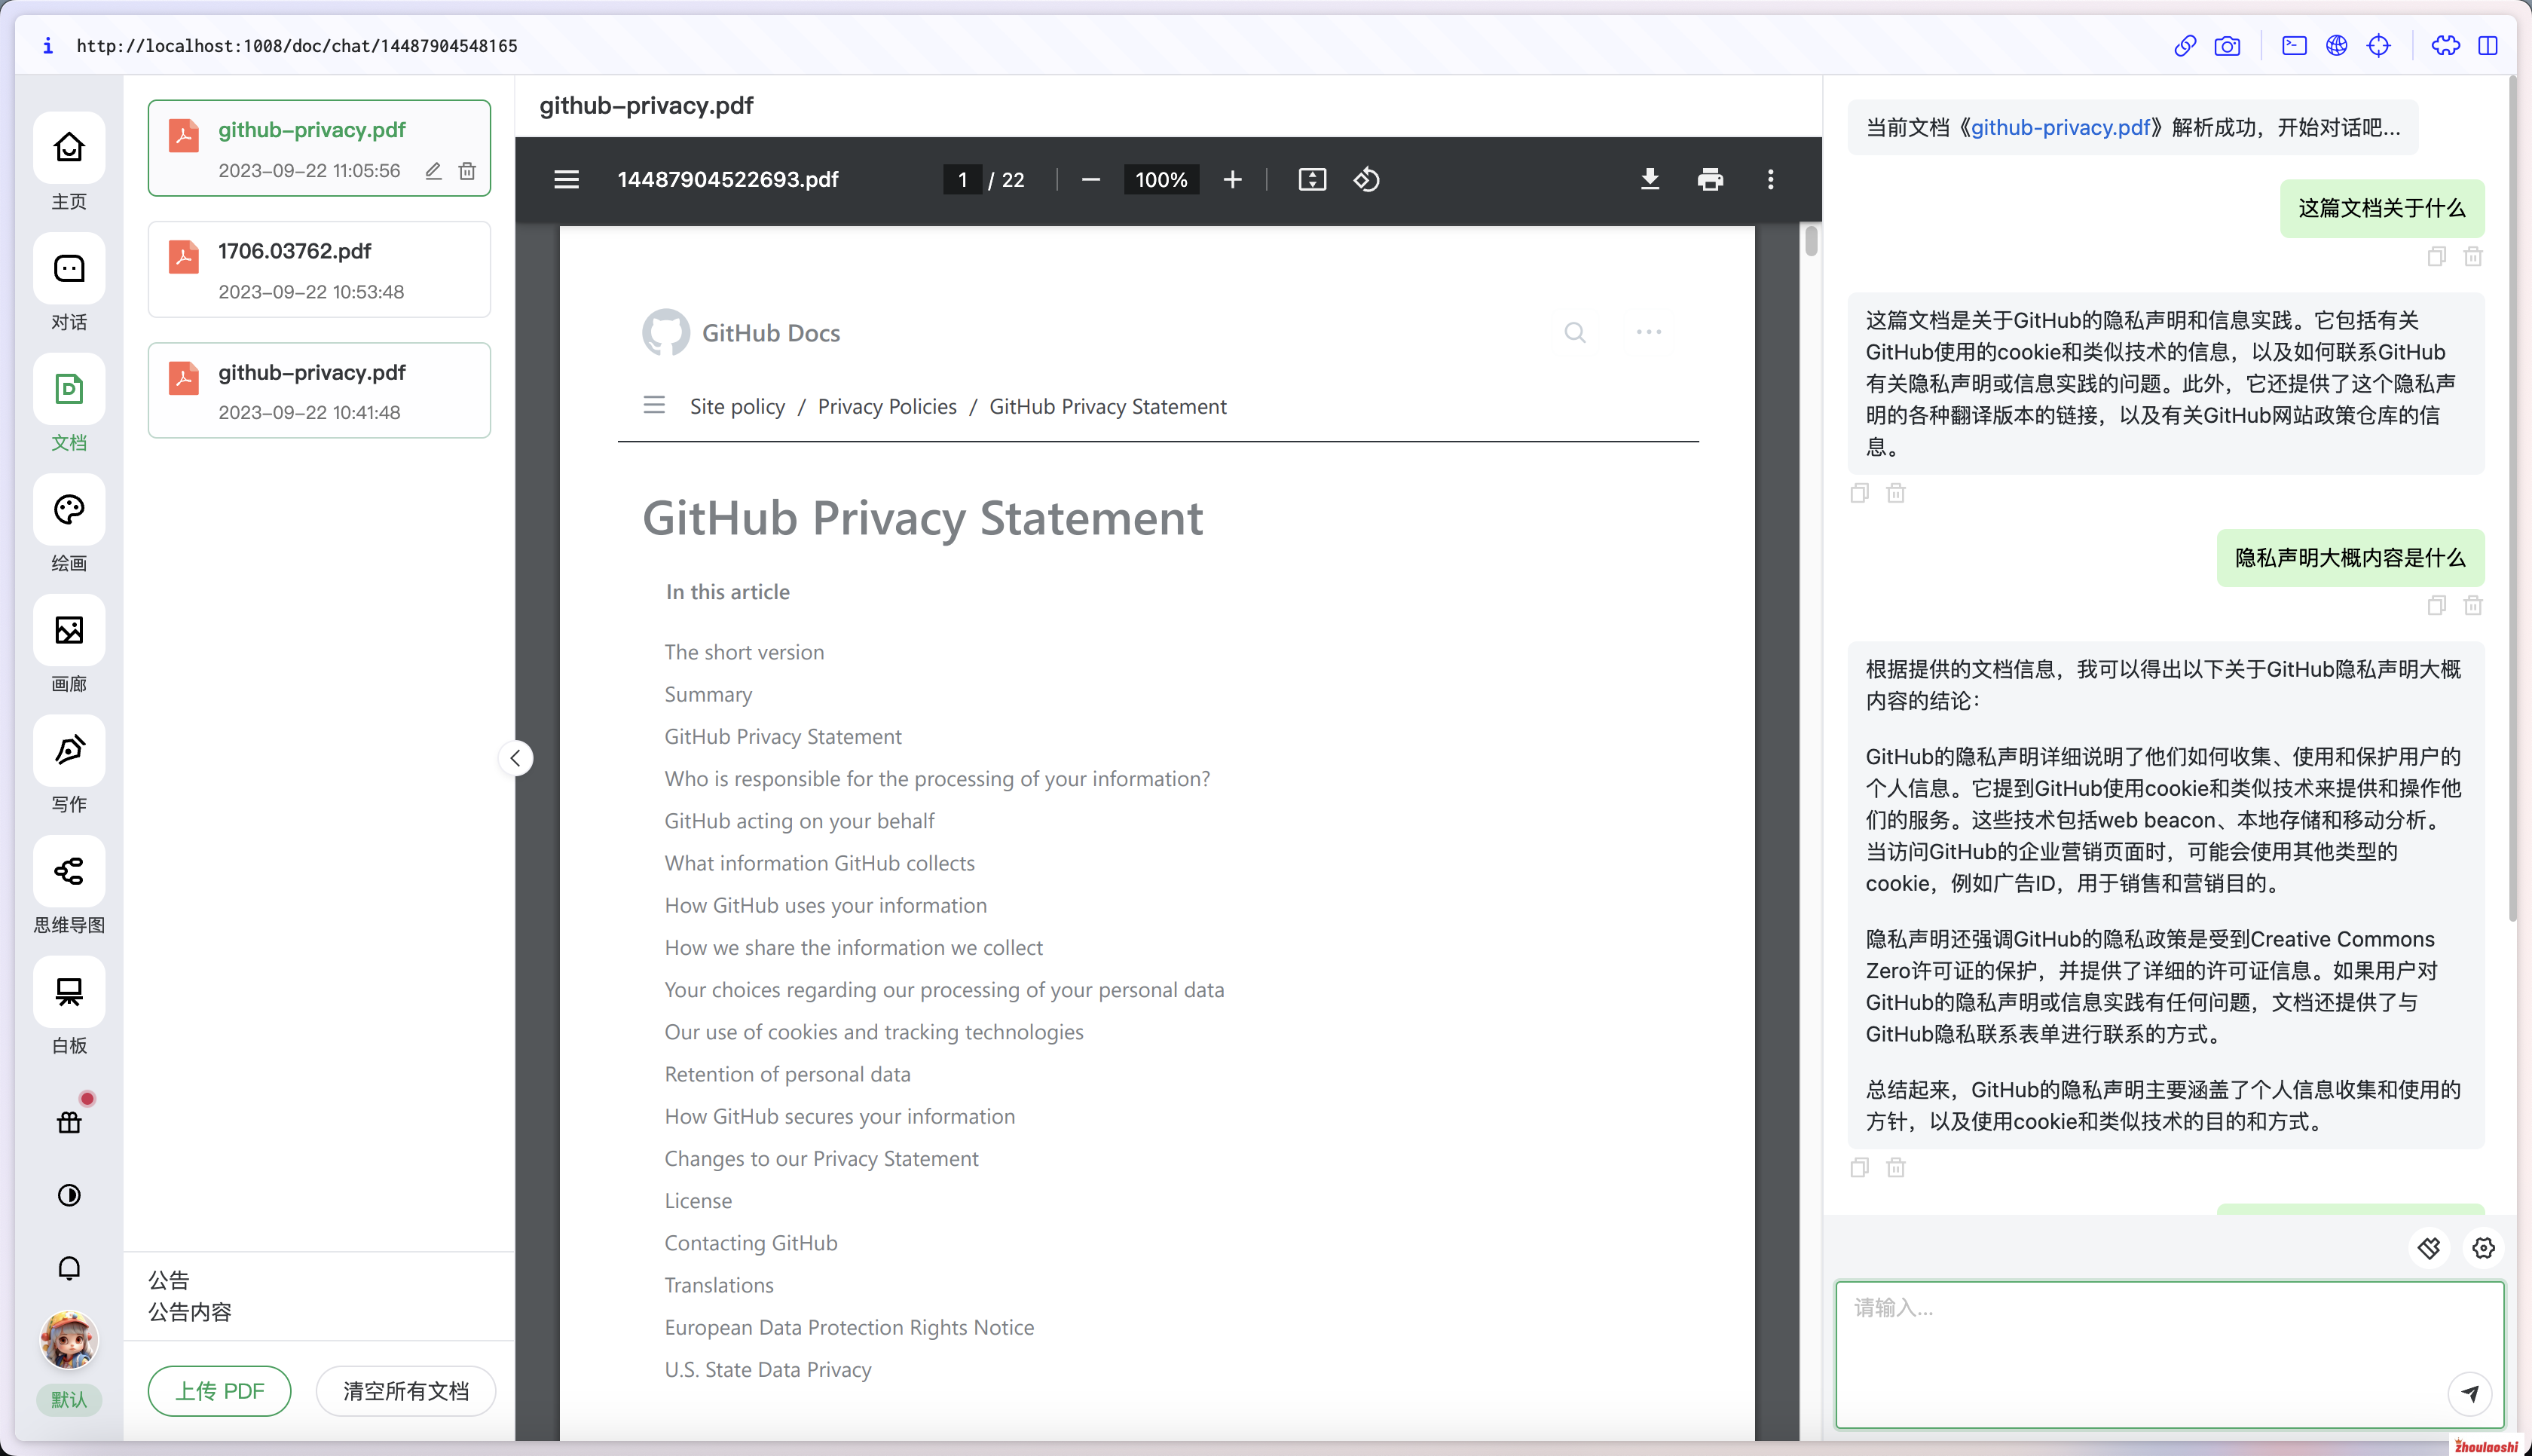Open chat settings gear icon
2532x1456 pixels.
(2484, 1248)
